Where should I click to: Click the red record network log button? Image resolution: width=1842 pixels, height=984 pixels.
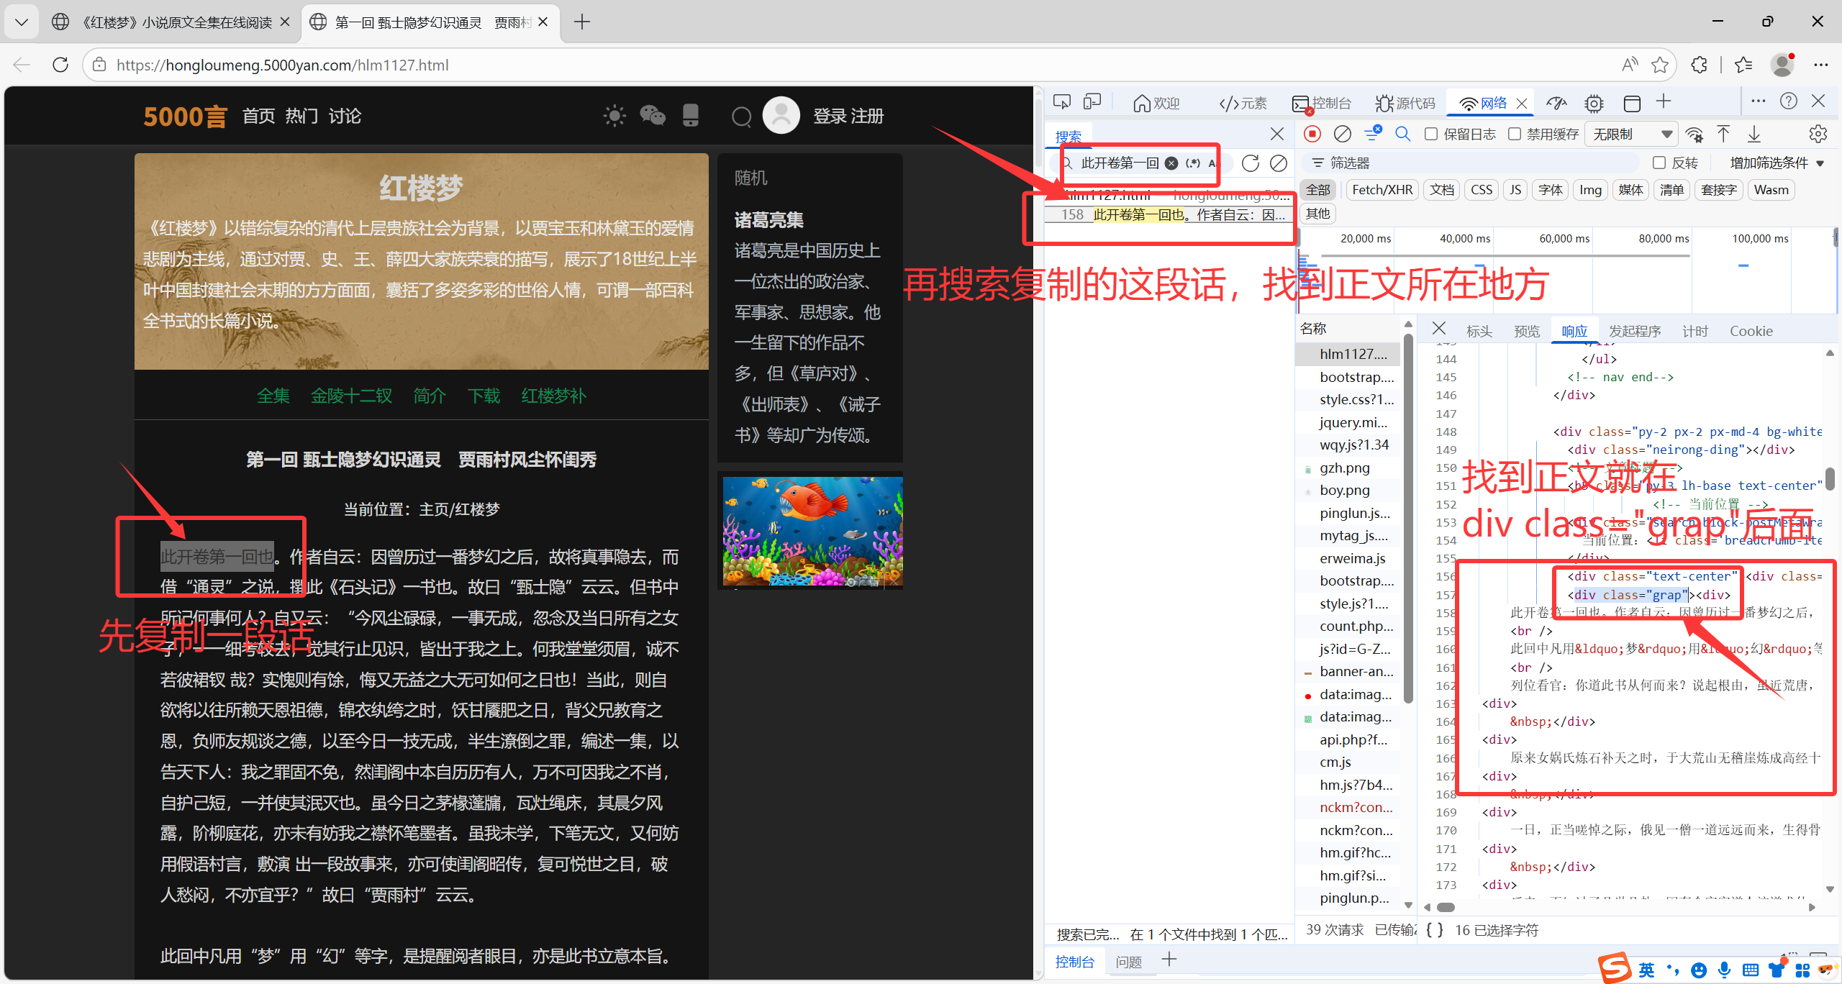pyautogui.click(x=1312, y=134)
